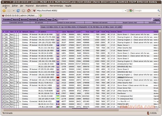Open the search engine selector icon
This screenshot has width=162, height=116.
point(131,11)
